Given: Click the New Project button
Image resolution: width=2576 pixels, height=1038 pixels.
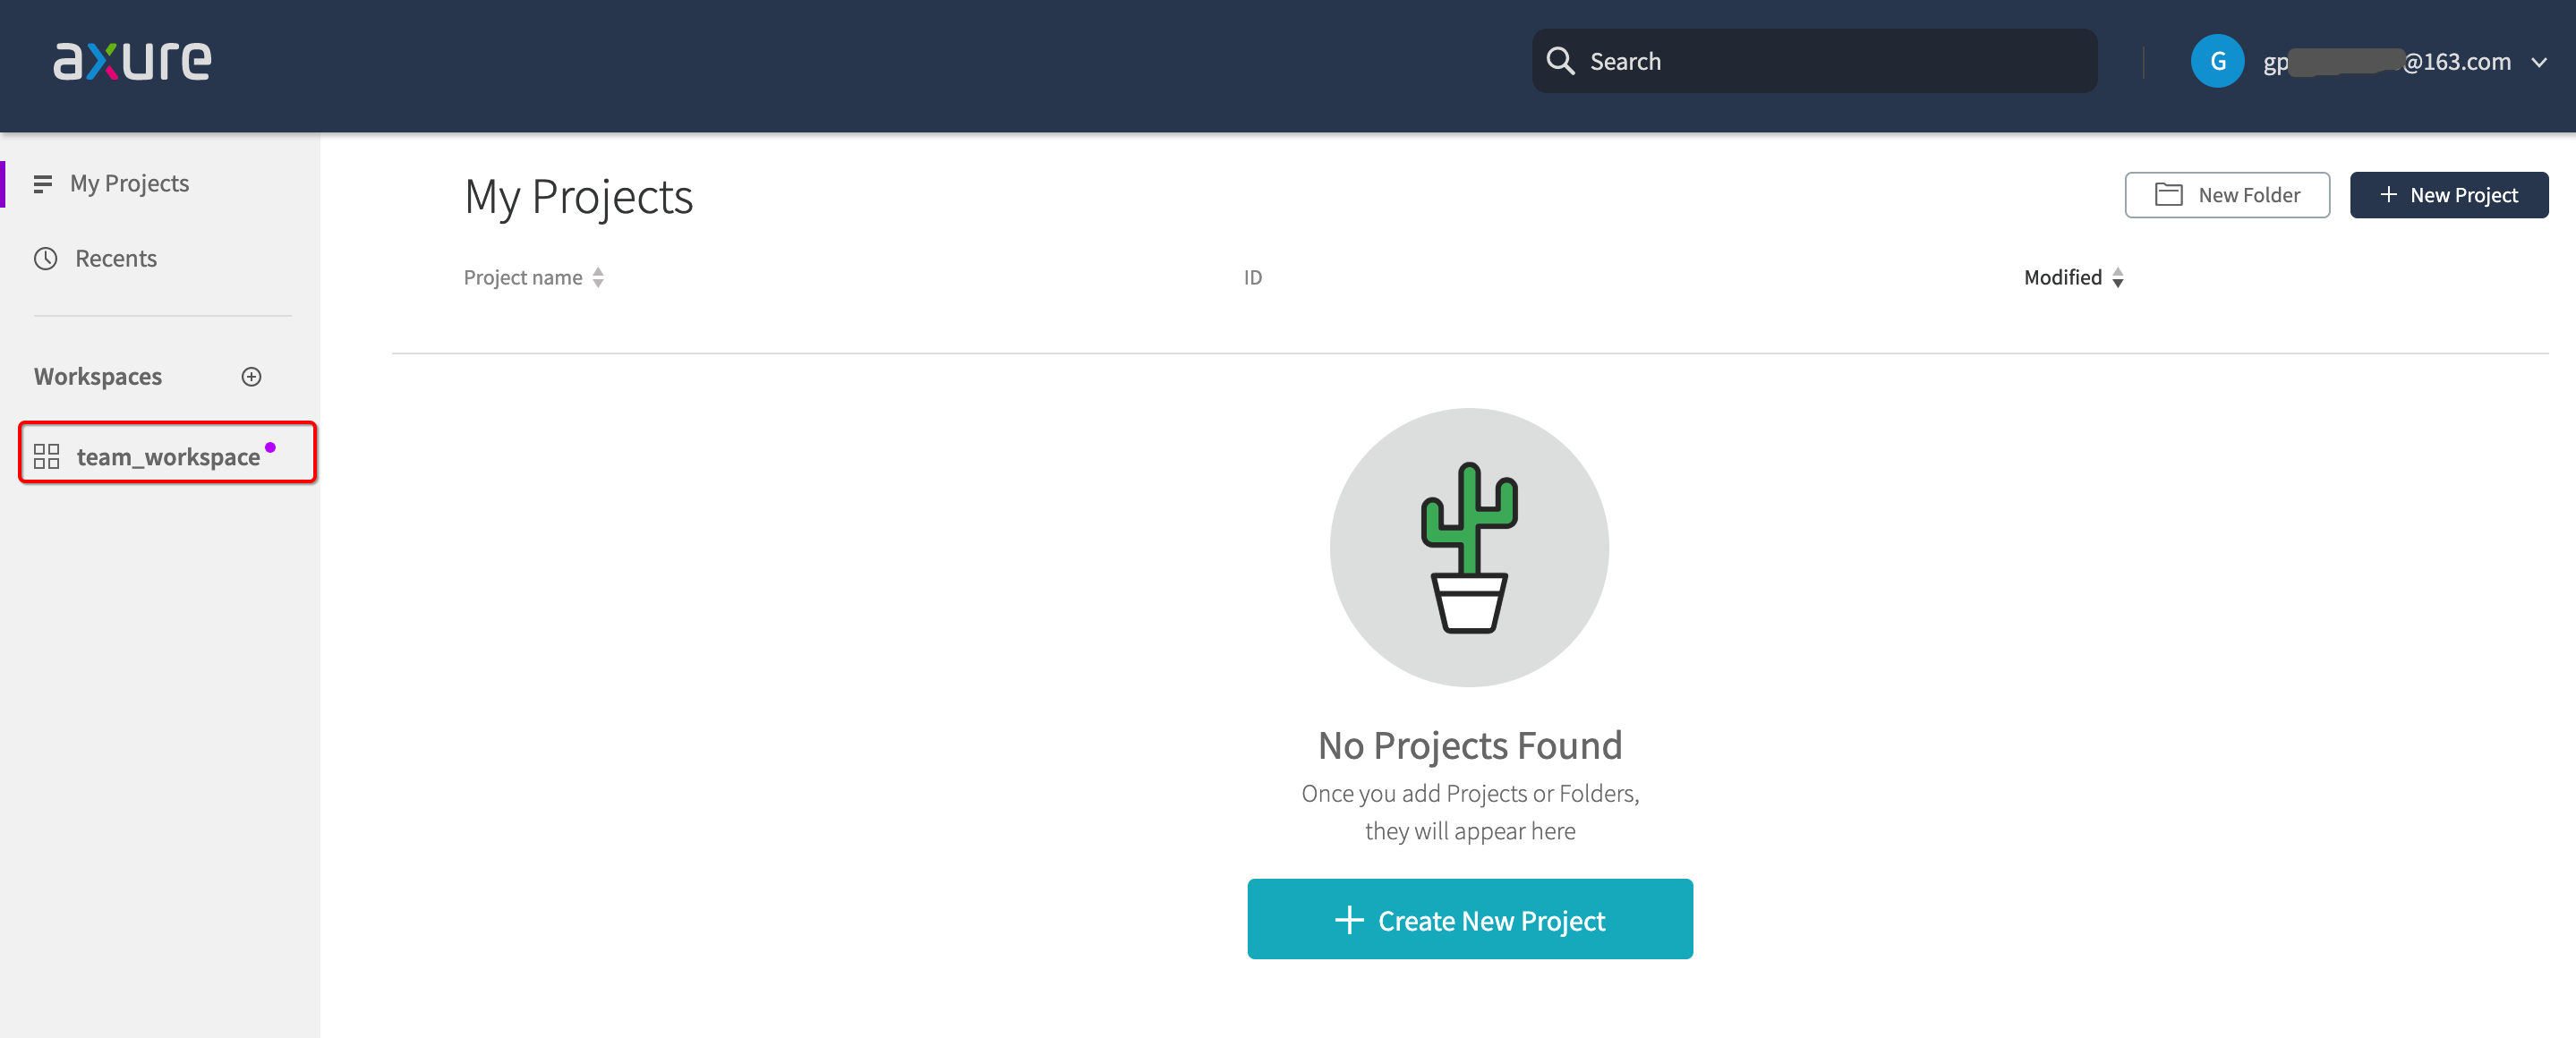Looking at the screenshot, I should pyautogui.click(x=2448, y=195).
